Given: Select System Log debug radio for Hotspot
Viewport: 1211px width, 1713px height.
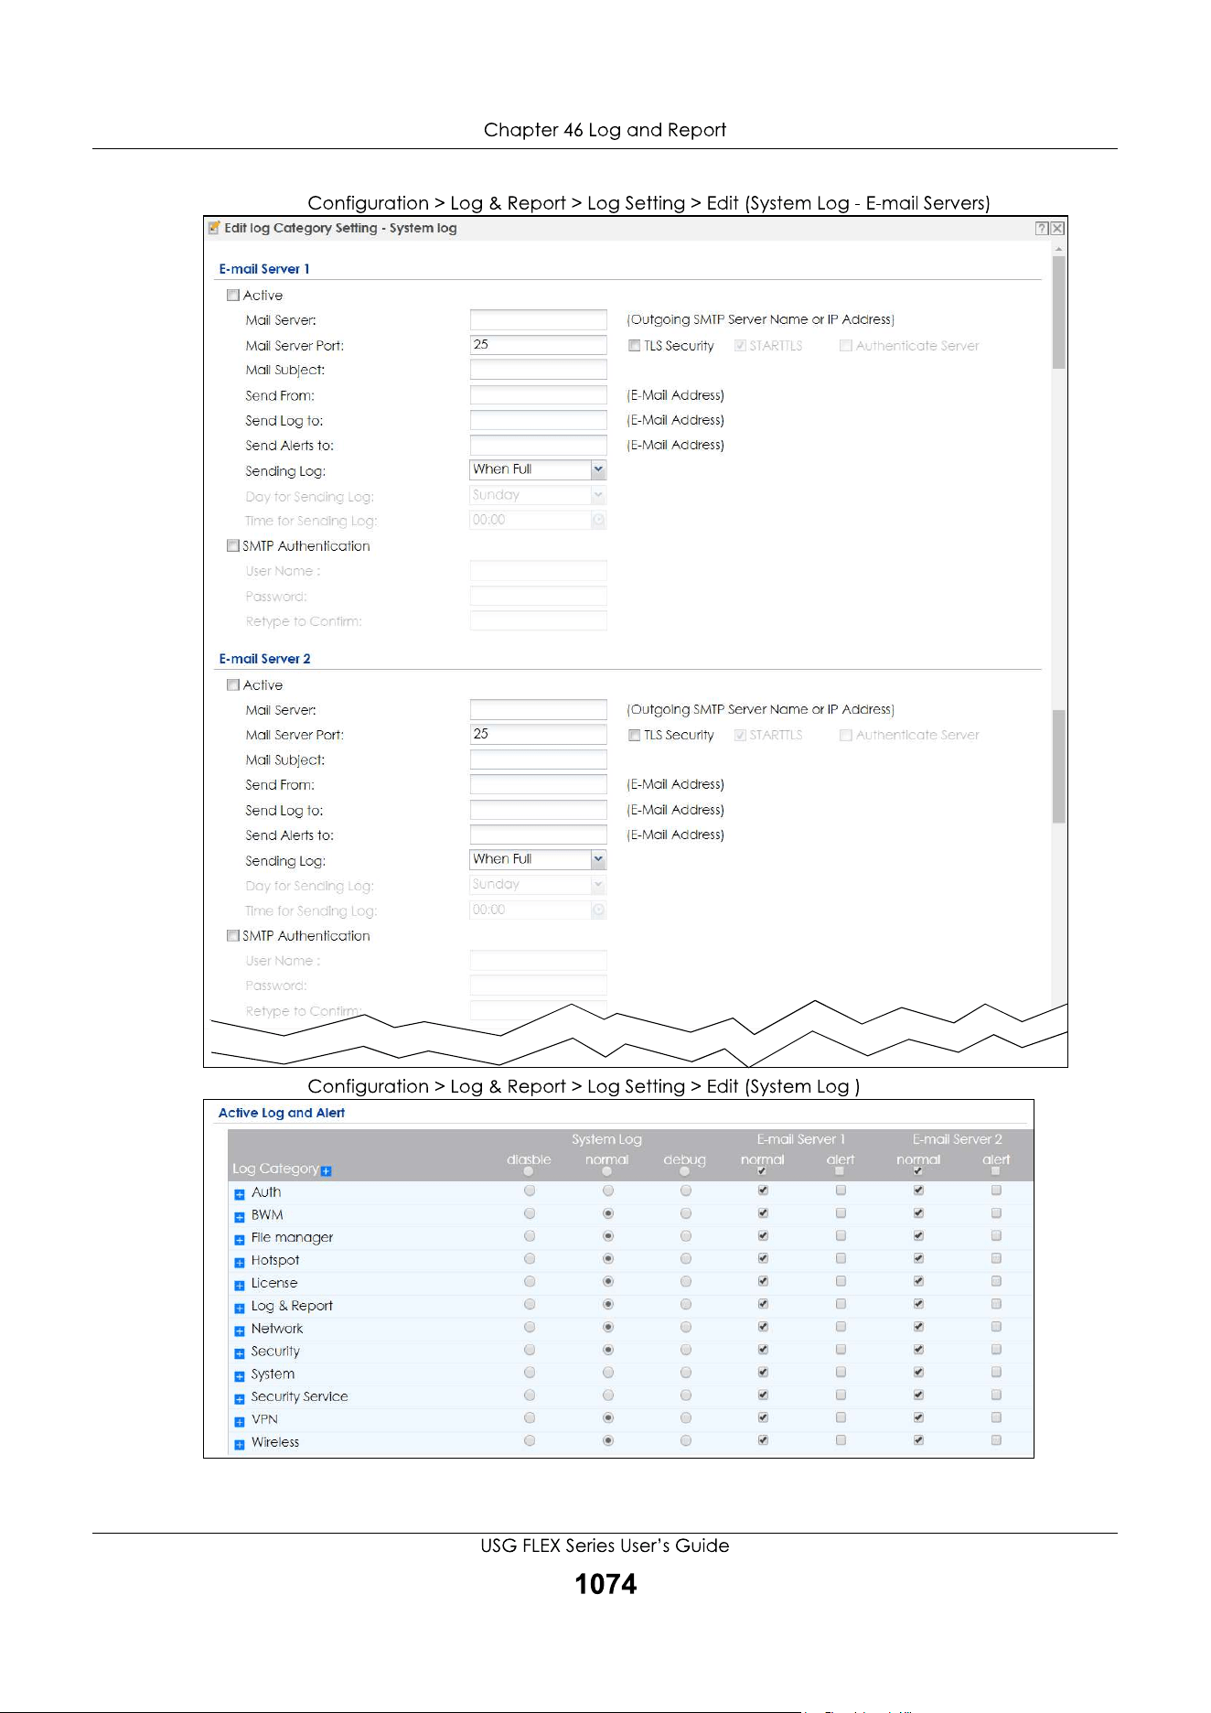Looking at the screenshot, I should tap(686, 1259).
